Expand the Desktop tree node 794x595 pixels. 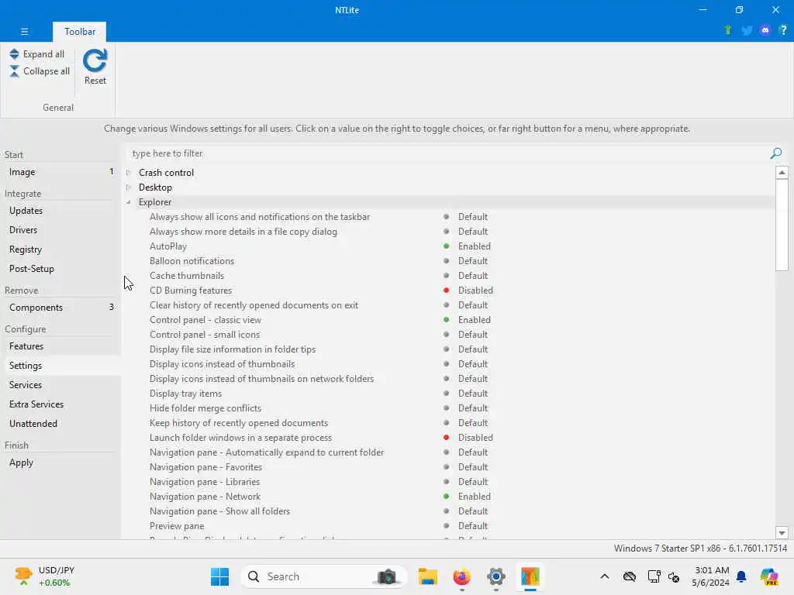tap(129, 187)
